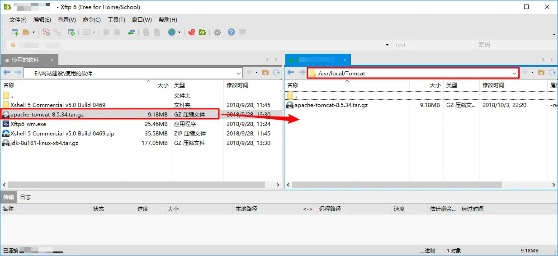Open the 编辑(E) menu
The height and width of the screenshot is (256, 558).
click(x=42, y=20)
